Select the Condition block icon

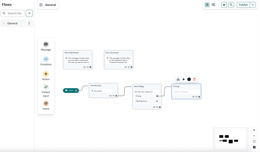[46, 59]
